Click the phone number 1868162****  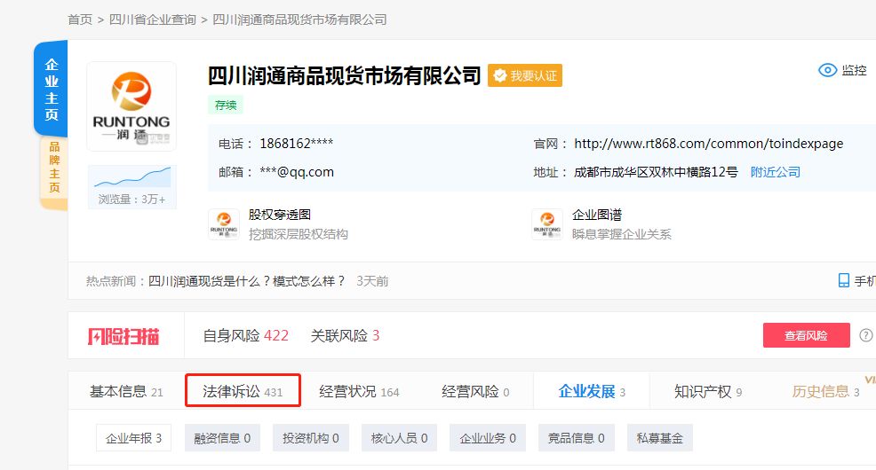296,144
